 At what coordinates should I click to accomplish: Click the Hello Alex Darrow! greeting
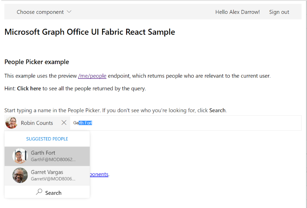[237, 12]
